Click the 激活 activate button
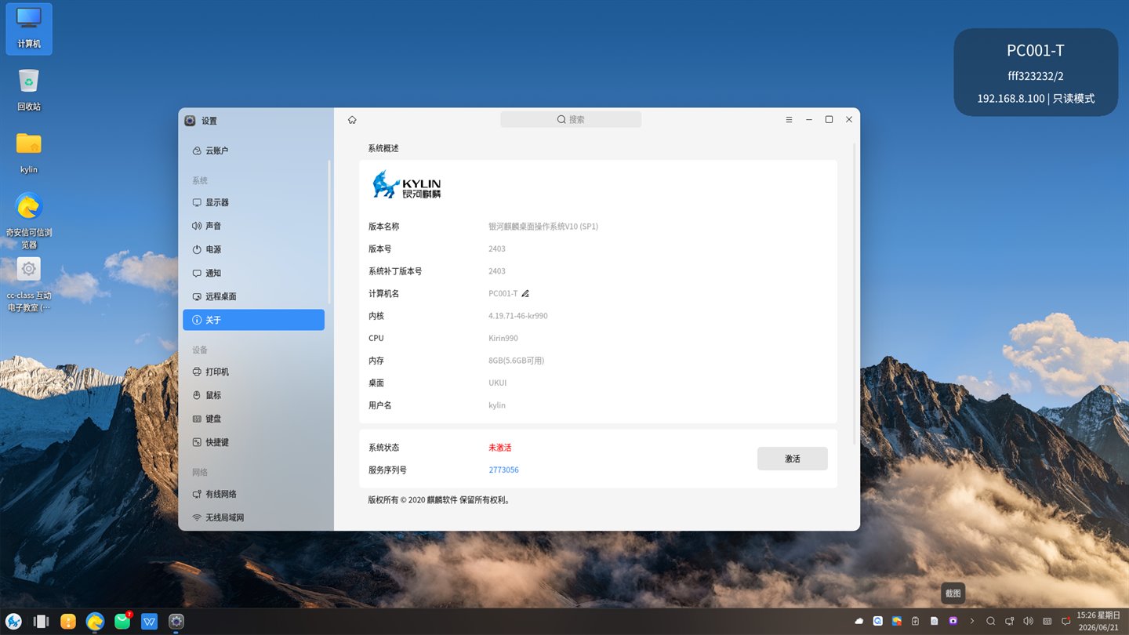Image resolution: width=1129 pixels, height=635 pixels. tap(792, 459)
